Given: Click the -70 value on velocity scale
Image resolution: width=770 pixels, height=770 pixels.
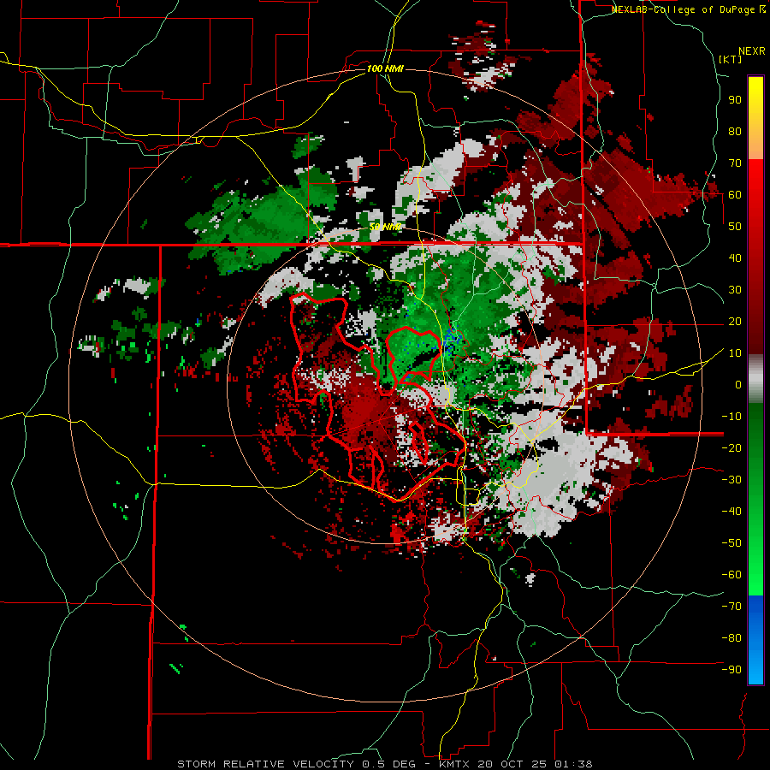Looking at the screenshot, I should pyautogui.click(x=731, y=607).
